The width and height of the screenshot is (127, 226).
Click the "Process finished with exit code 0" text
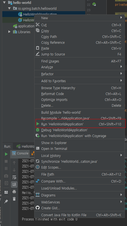(x=50, y=219)
